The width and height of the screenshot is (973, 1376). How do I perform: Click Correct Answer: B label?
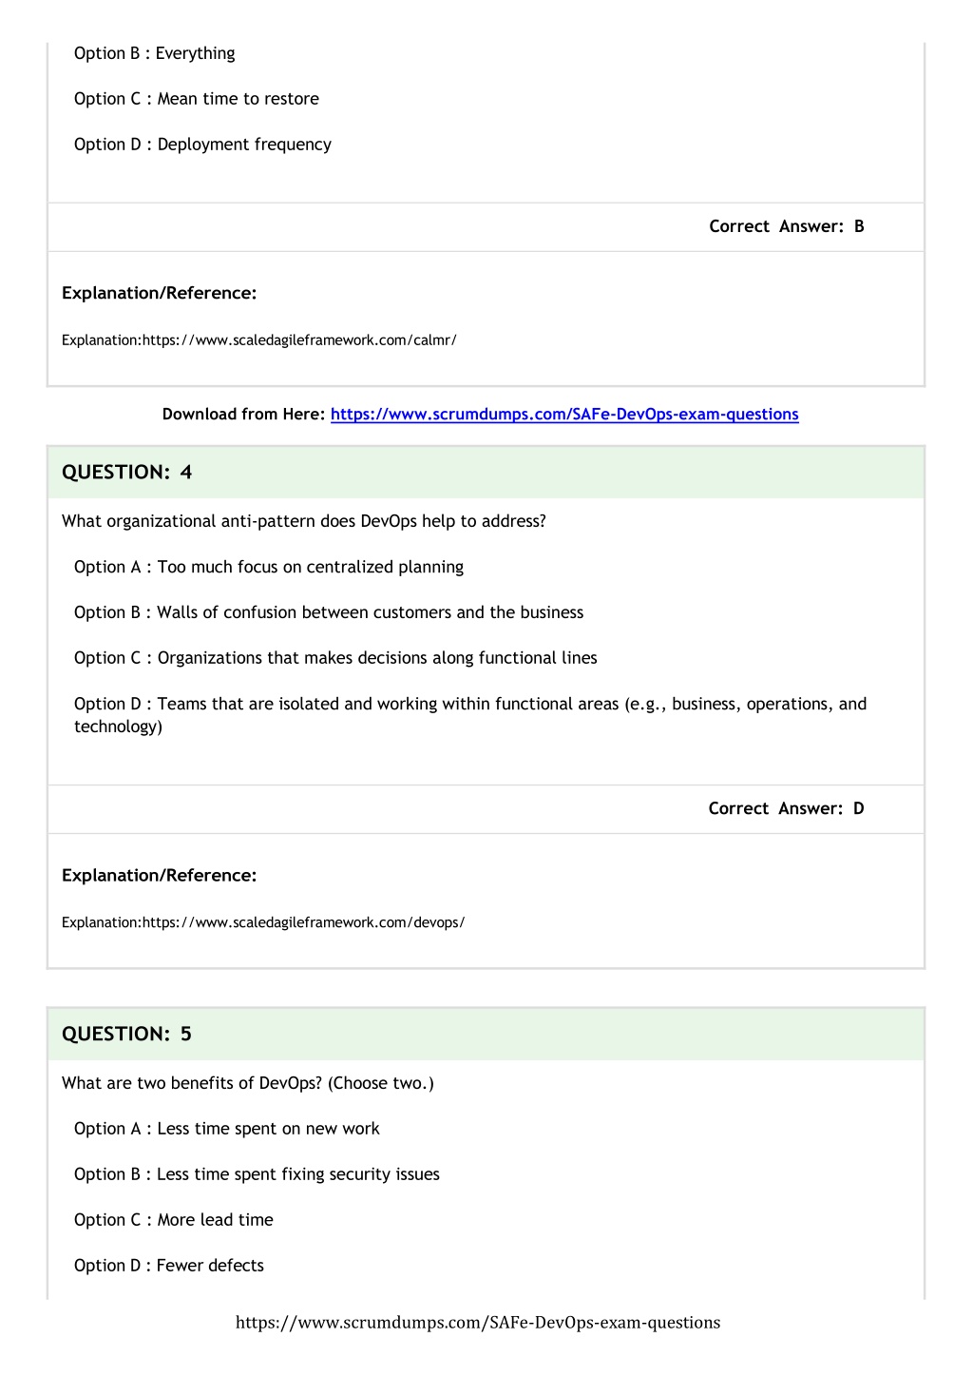(787, 226)
